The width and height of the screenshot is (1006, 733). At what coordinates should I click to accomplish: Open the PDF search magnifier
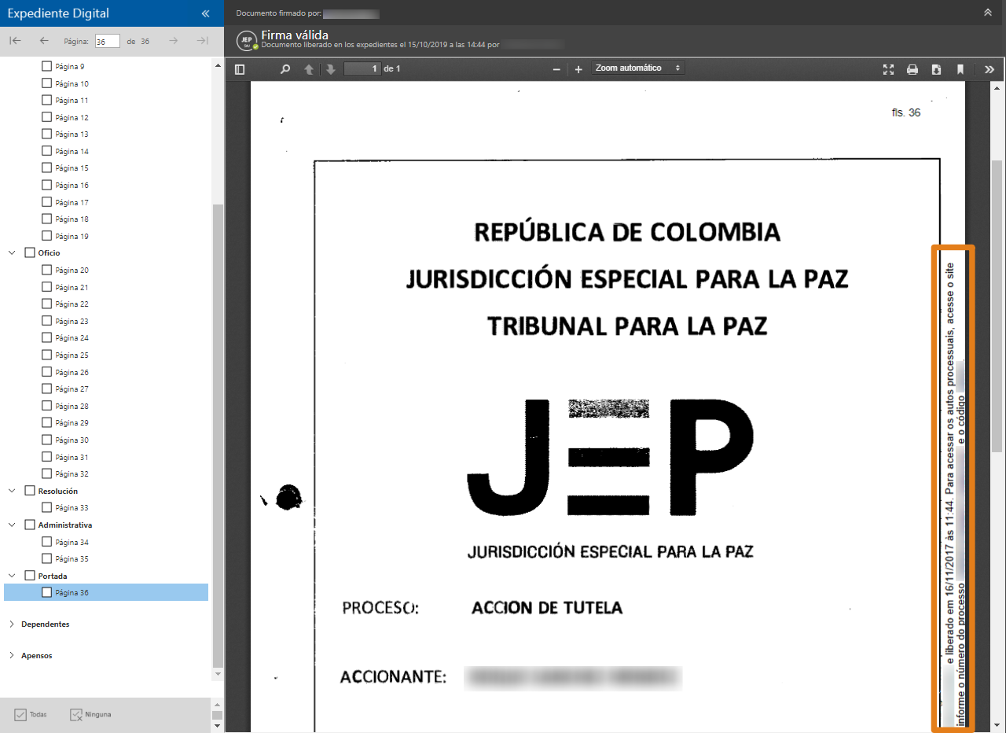(285, 69)
